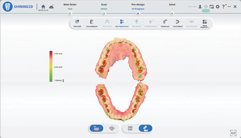Open the help question mark menu

(x=223, y=7)
